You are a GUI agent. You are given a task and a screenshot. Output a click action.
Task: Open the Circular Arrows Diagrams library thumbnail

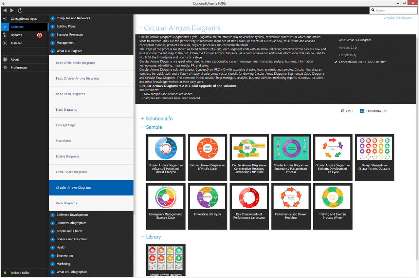point(166,260)
